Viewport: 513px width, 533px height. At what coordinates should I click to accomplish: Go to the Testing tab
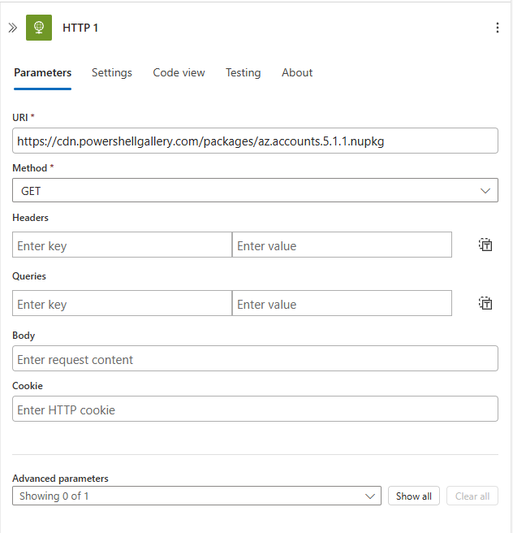coord(243,73)
